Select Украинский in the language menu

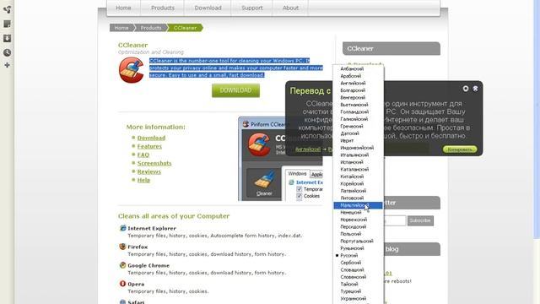[x=358, y=299]
